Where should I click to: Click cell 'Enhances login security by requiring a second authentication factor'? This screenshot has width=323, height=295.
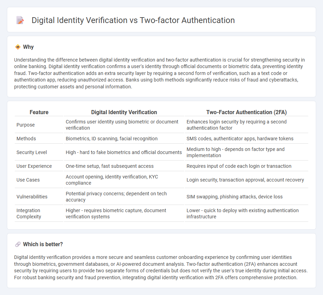coord(246,125)
